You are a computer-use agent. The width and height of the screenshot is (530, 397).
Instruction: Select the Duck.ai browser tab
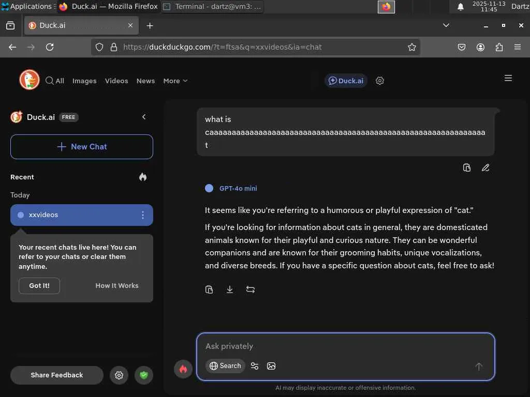(81, 25)
